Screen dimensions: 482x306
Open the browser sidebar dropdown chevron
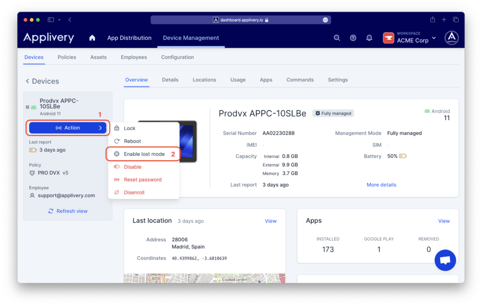(59, 20)
